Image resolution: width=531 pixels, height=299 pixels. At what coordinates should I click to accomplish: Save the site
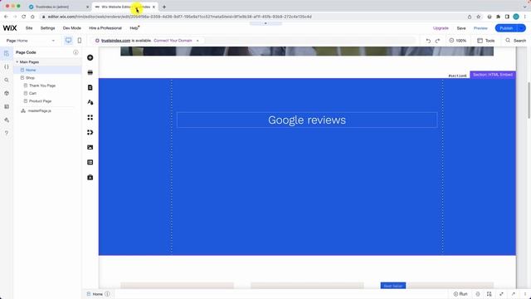[x=461, y=28]
